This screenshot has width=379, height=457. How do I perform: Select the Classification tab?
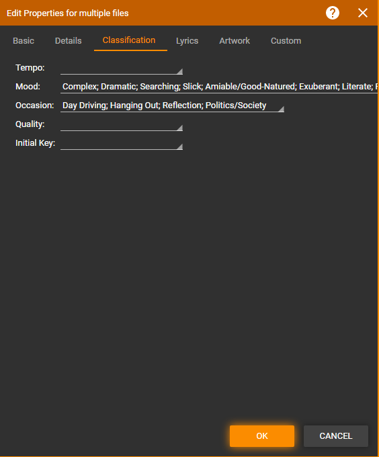[x=129, y=40]
